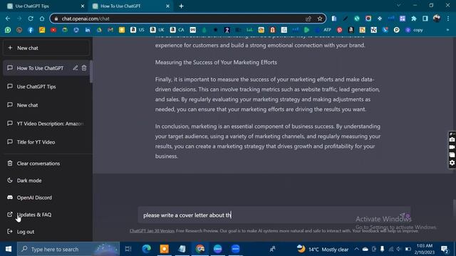Open the search tabs dropdown arrow

399,6
